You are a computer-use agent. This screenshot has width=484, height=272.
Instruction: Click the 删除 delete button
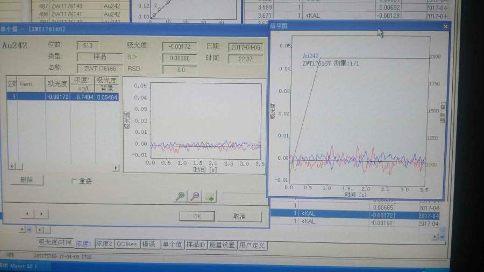[26, 180]
